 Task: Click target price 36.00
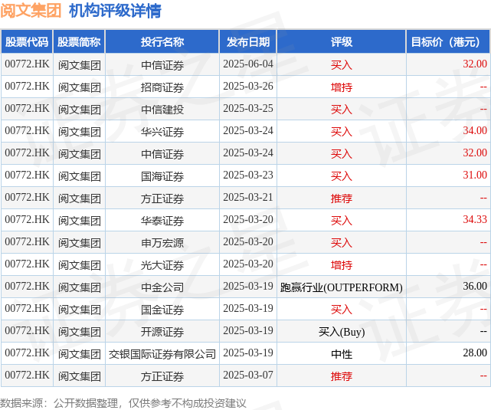coord(475,287)
